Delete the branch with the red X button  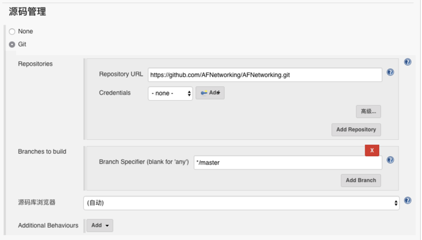[x=372, y=150]
